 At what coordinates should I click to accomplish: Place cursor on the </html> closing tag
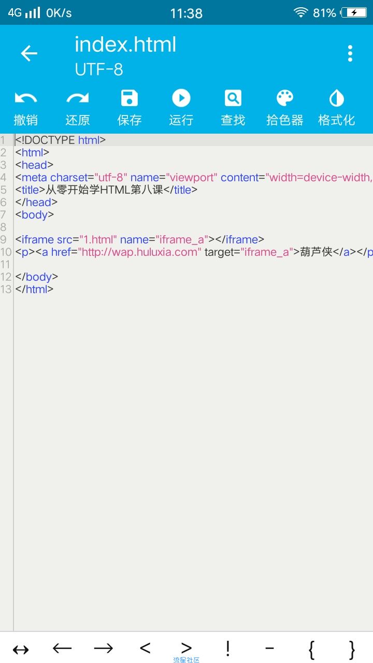34,289
